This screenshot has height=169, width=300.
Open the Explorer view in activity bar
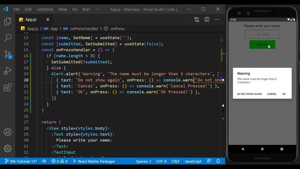tap(7, 21)
